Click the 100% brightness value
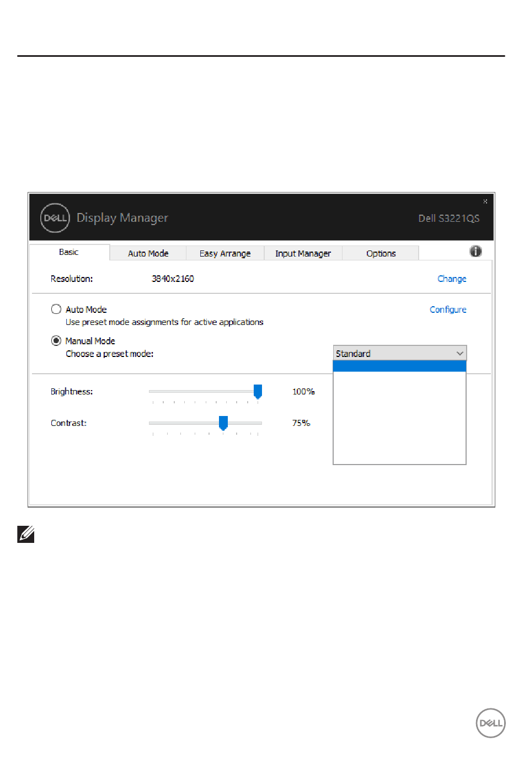This screenshot has width=524, height=768. pyautogui.click(x=303, y=391)
